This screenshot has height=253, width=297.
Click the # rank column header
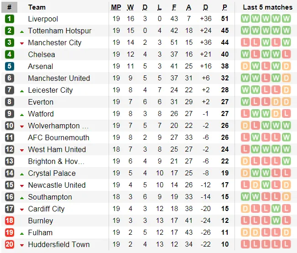click(10, 7)
